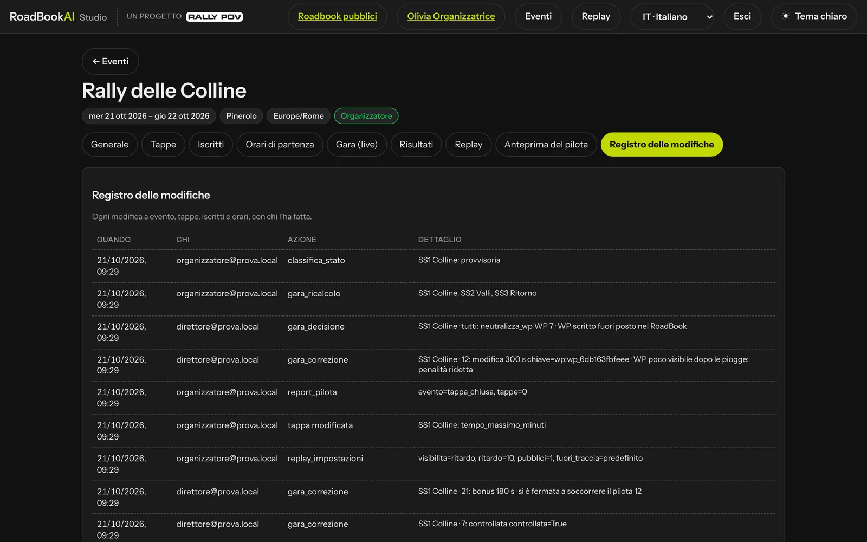867x542 pixels.
Task: Click the Rally POV project badge
Action: coord(215,17)
